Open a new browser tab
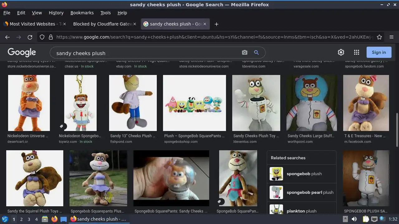The width and height of the screenshot is (399, 224). pos(216,24)
